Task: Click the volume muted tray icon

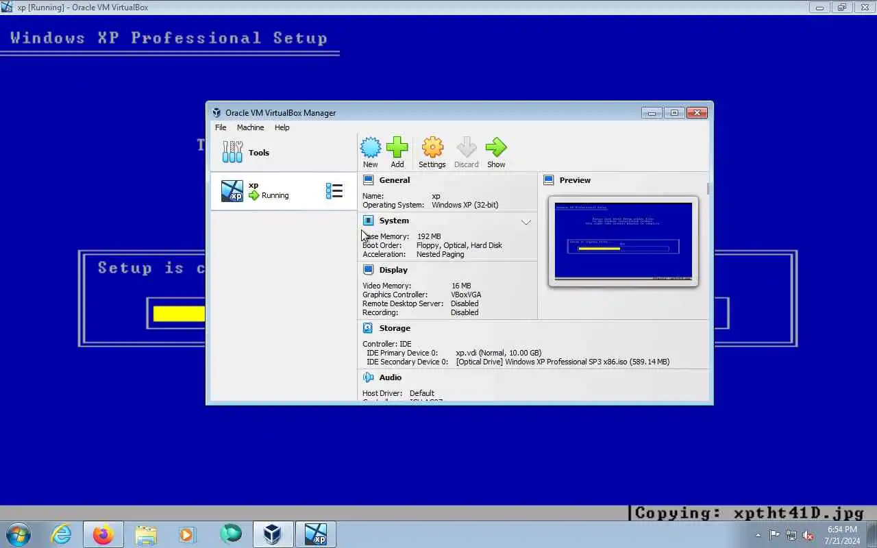Action: [808, 535]
